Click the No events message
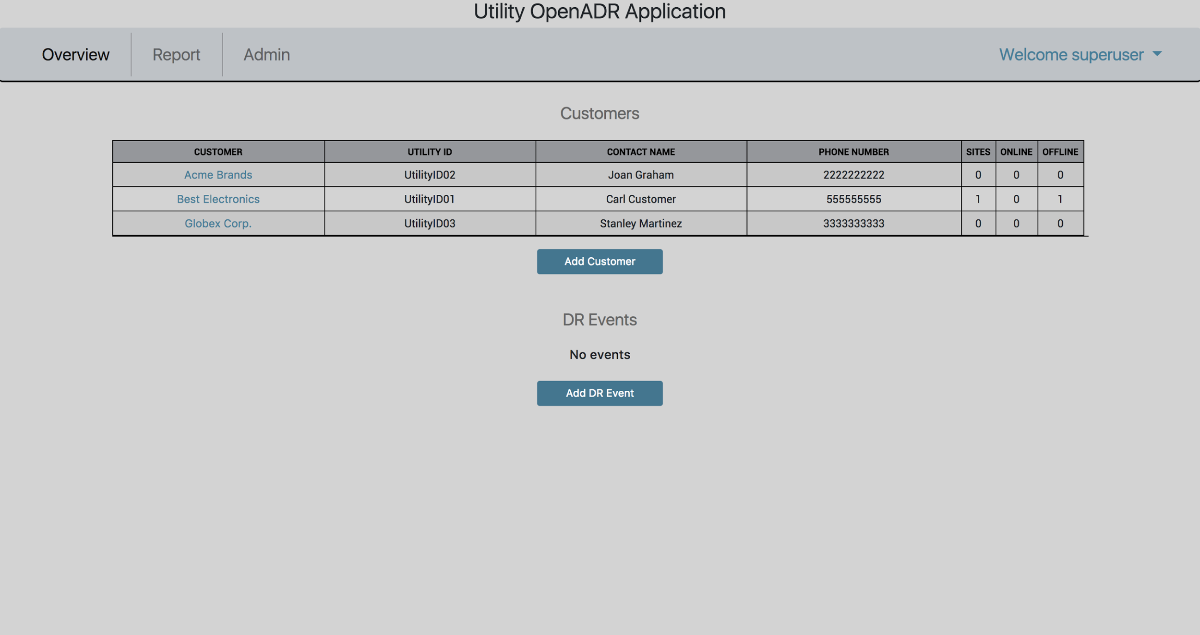This screenshot has width=1200, height=635. pyautogui.click(x=600, y=355)
